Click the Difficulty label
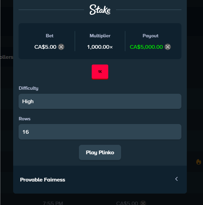The image size is (203, 205). 28,88
